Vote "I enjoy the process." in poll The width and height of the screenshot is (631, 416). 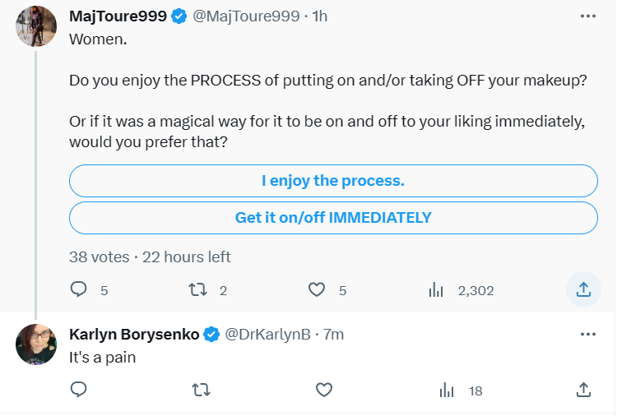(333, 181)
